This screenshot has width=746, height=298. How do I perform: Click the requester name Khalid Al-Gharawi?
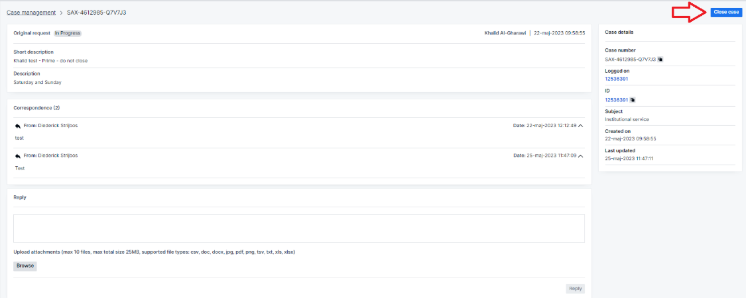505,32
